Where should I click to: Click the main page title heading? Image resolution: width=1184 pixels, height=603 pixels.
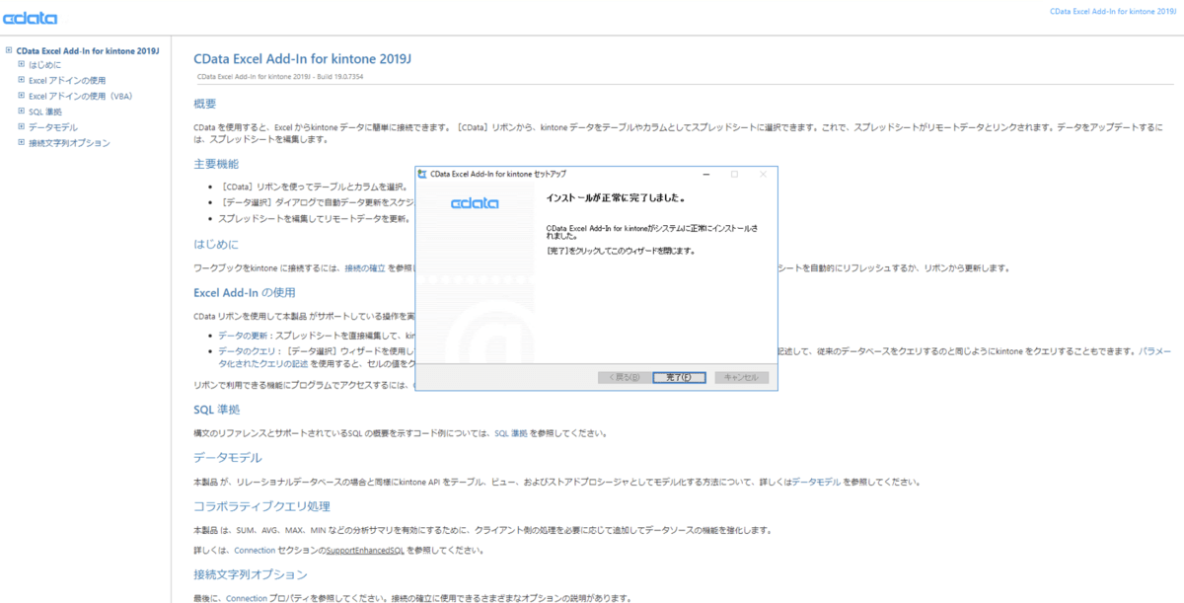tap(303, 58)
